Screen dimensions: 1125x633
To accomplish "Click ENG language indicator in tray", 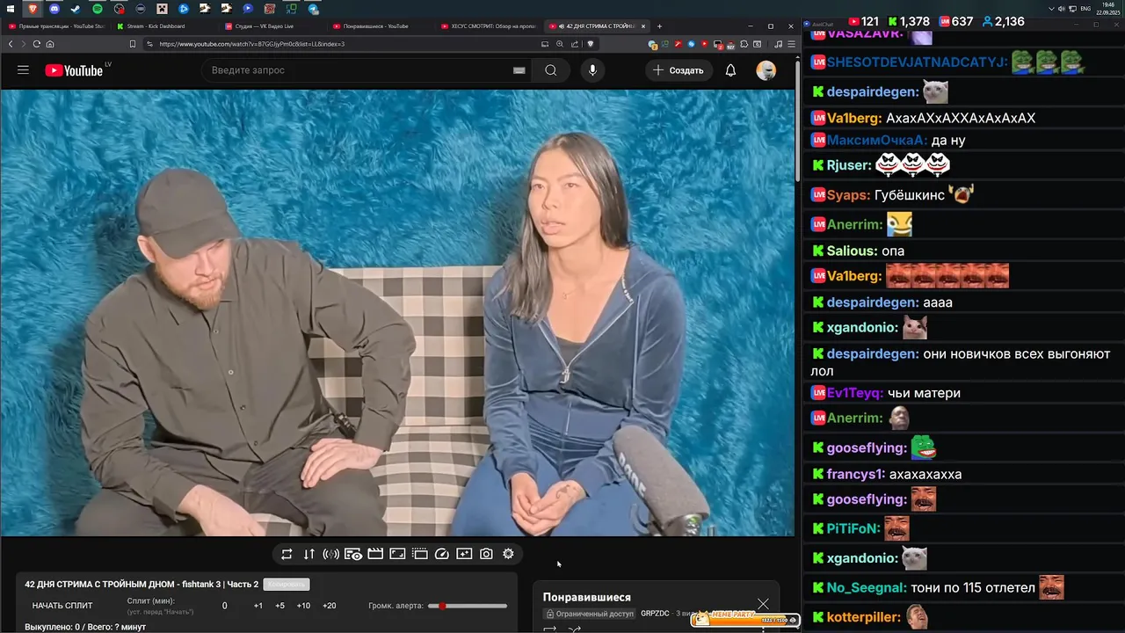I will coord(1085,9).
